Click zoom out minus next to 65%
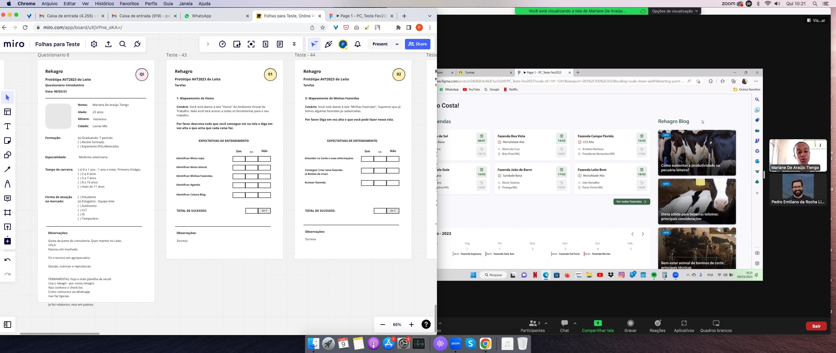The height and width of the screenshot is (353, 836). click(383, 325)
